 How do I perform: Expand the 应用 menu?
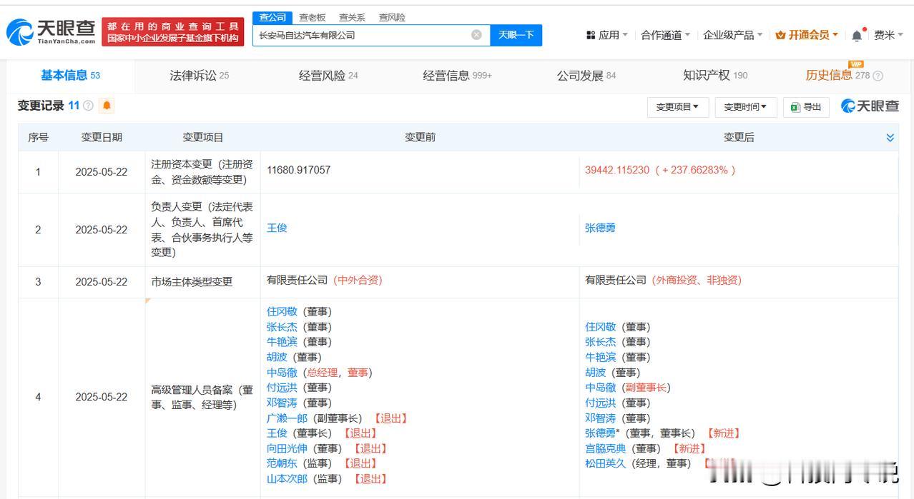[607, 35]
